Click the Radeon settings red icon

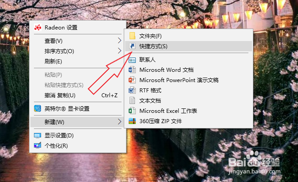point(38,28)
